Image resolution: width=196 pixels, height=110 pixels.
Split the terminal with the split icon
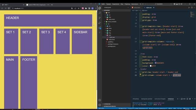tap(187, 99)
